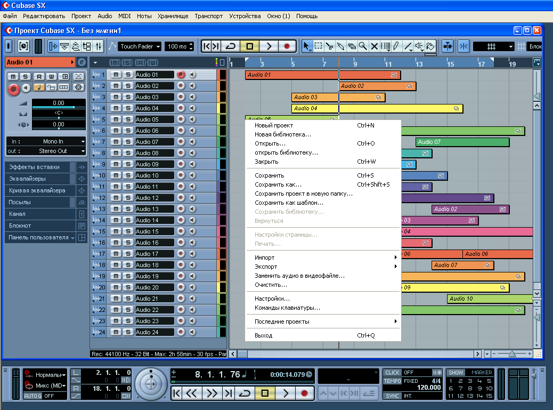
Task: Select the Line tool
Action: (408, 46)
